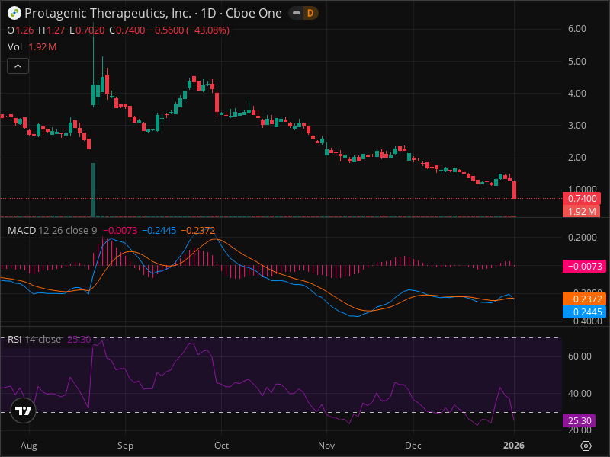Select the MACD 12 26 close 9 legend
The height and width of the screenshot is (457, 610).
coord(53,231)
